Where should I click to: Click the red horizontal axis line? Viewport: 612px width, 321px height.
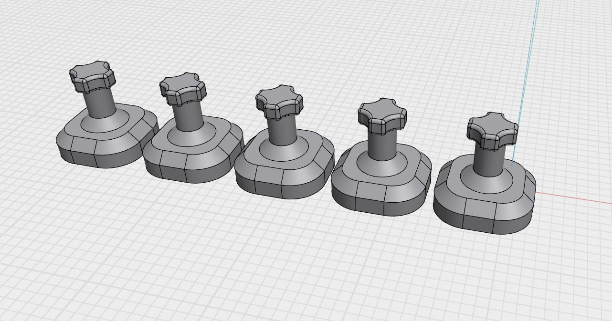pyautogui.click(x=573, y=198)
